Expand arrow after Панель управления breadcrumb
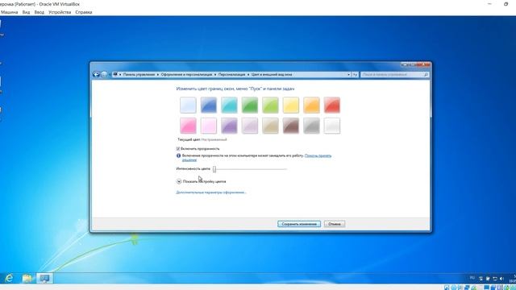The height and width of the screenshot is (290, 516). point(158,75)
